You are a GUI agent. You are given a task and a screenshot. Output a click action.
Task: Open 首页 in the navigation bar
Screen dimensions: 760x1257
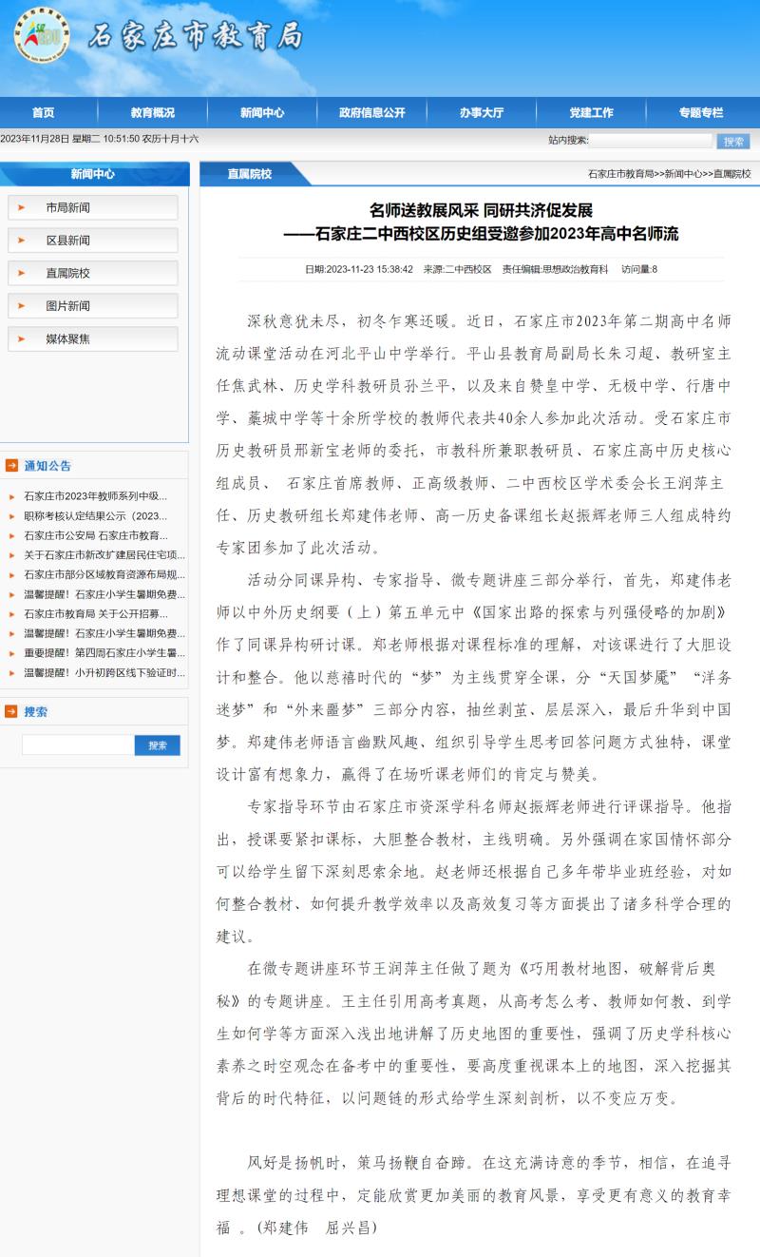(43, 112)
